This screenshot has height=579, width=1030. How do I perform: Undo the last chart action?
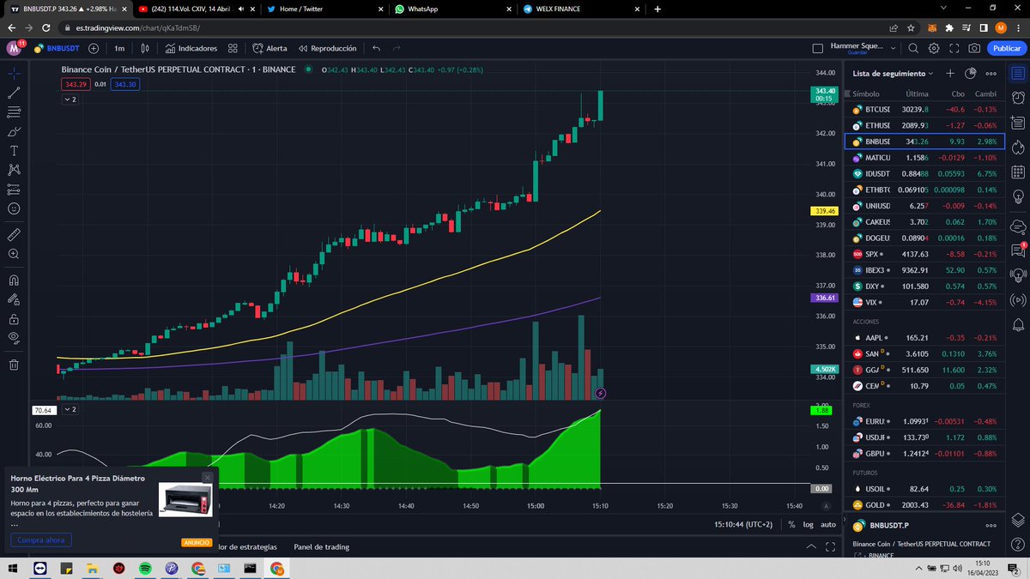[376, 49]
